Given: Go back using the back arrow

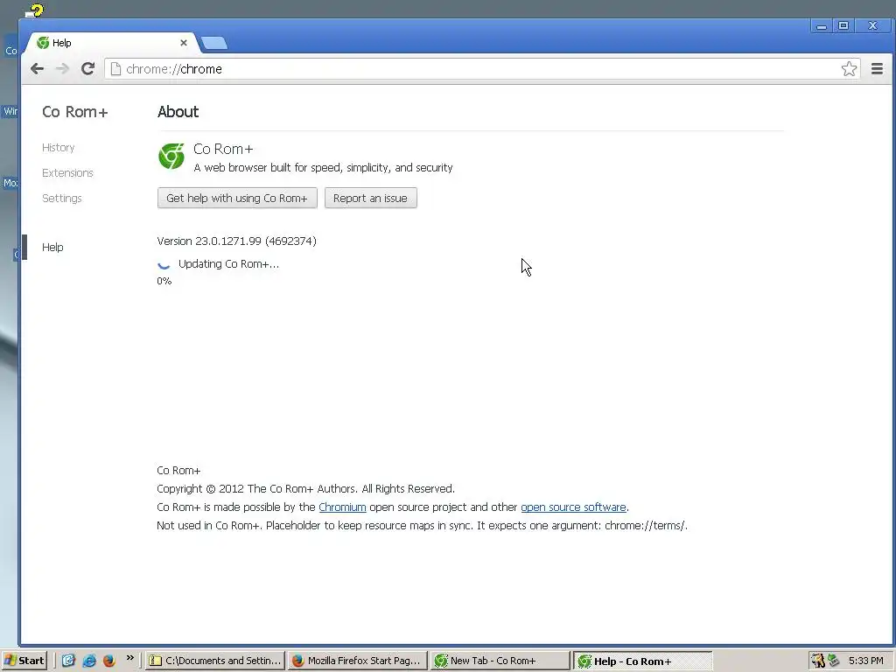Looking at the screenshot, I should 37,69.
